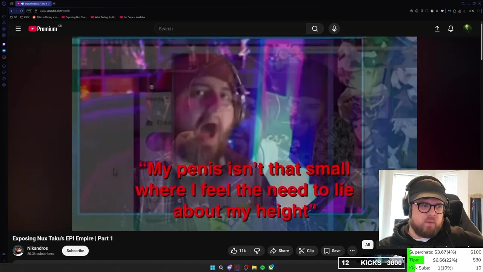The image size is (483, 272).
Task: Open the easy setup sliders menu
Action: [x=478, y=11]
